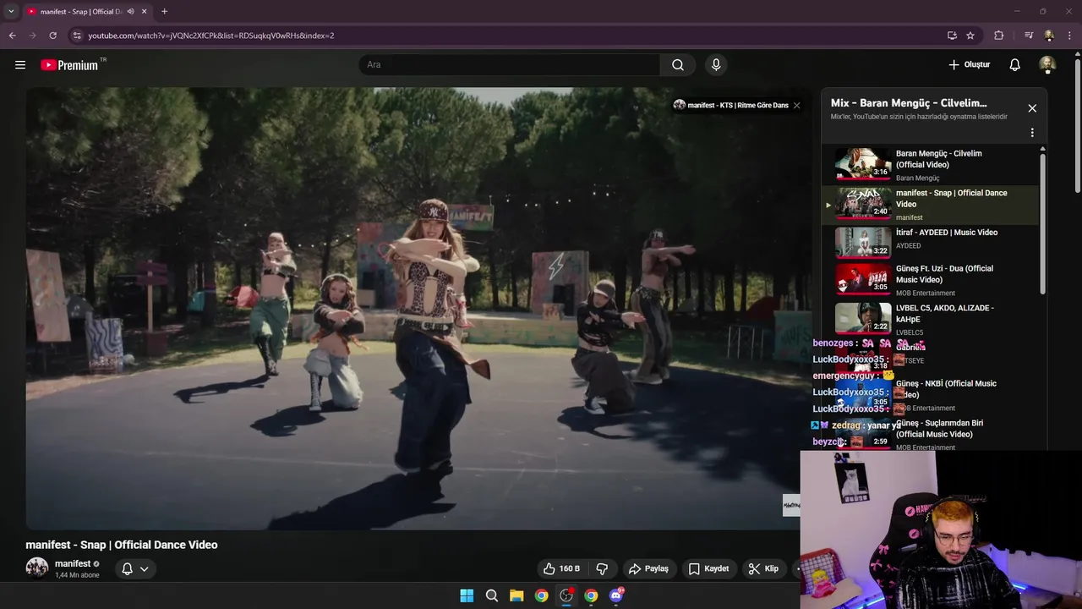Click the URL address bar

507,36
